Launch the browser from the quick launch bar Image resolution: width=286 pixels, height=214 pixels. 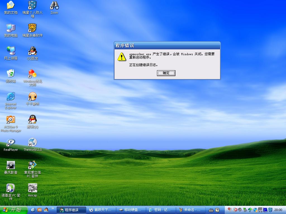(33, 210)
